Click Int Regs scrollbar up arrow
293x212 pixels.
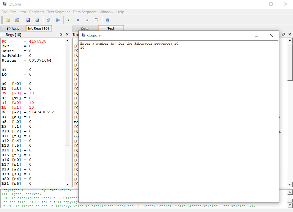(x=67, y=41)
